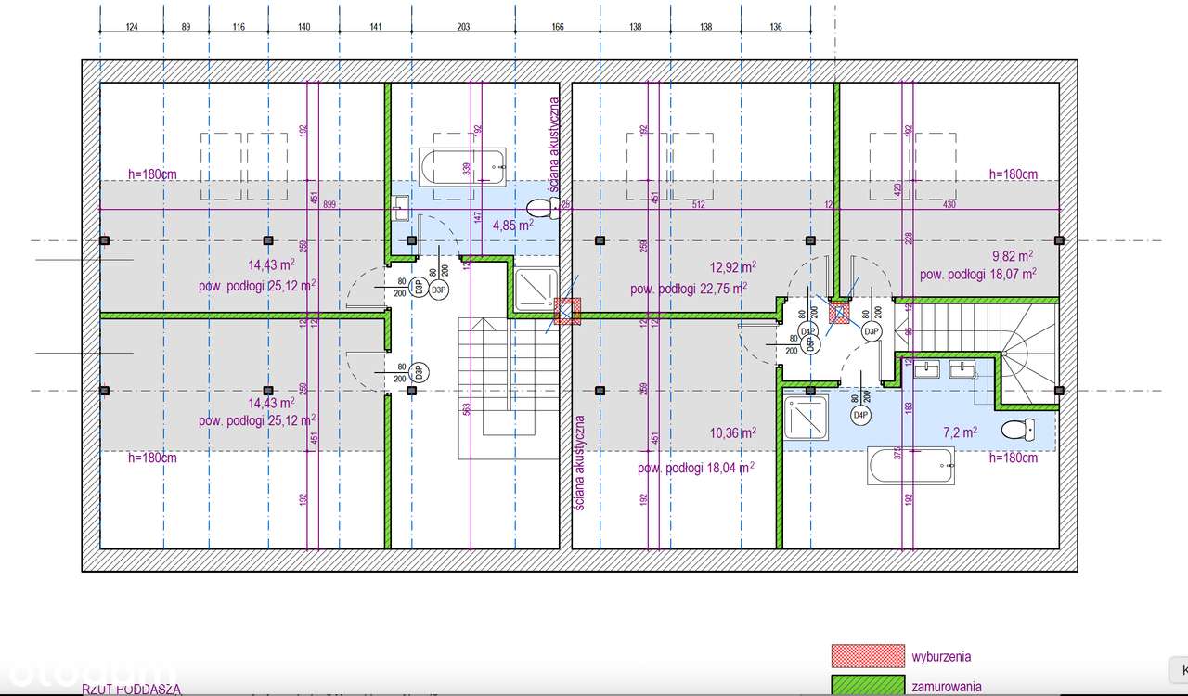Image resolution: width=1188 pixels, height=696 pixels.
Task: Click the toilet icon in the 4,85 m² bathroom
Action: 538,206
